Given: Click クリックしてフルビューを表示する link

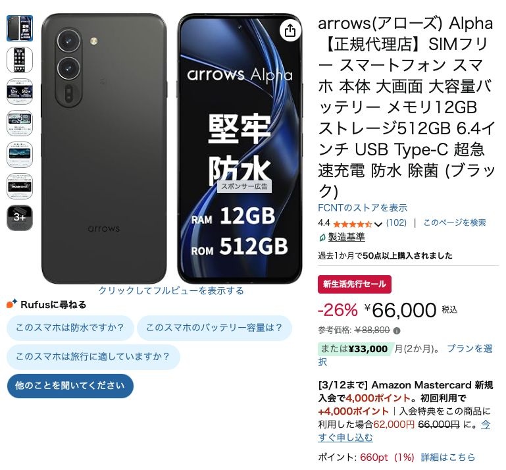Looking at the screenshot, I should pyautogui.click(x=171, y=290).
